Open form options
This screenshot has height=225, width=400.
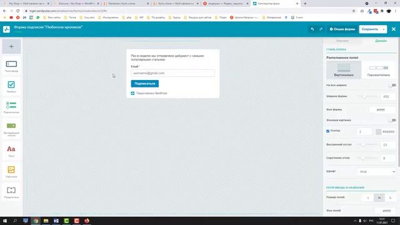click(x=342, y=29)
